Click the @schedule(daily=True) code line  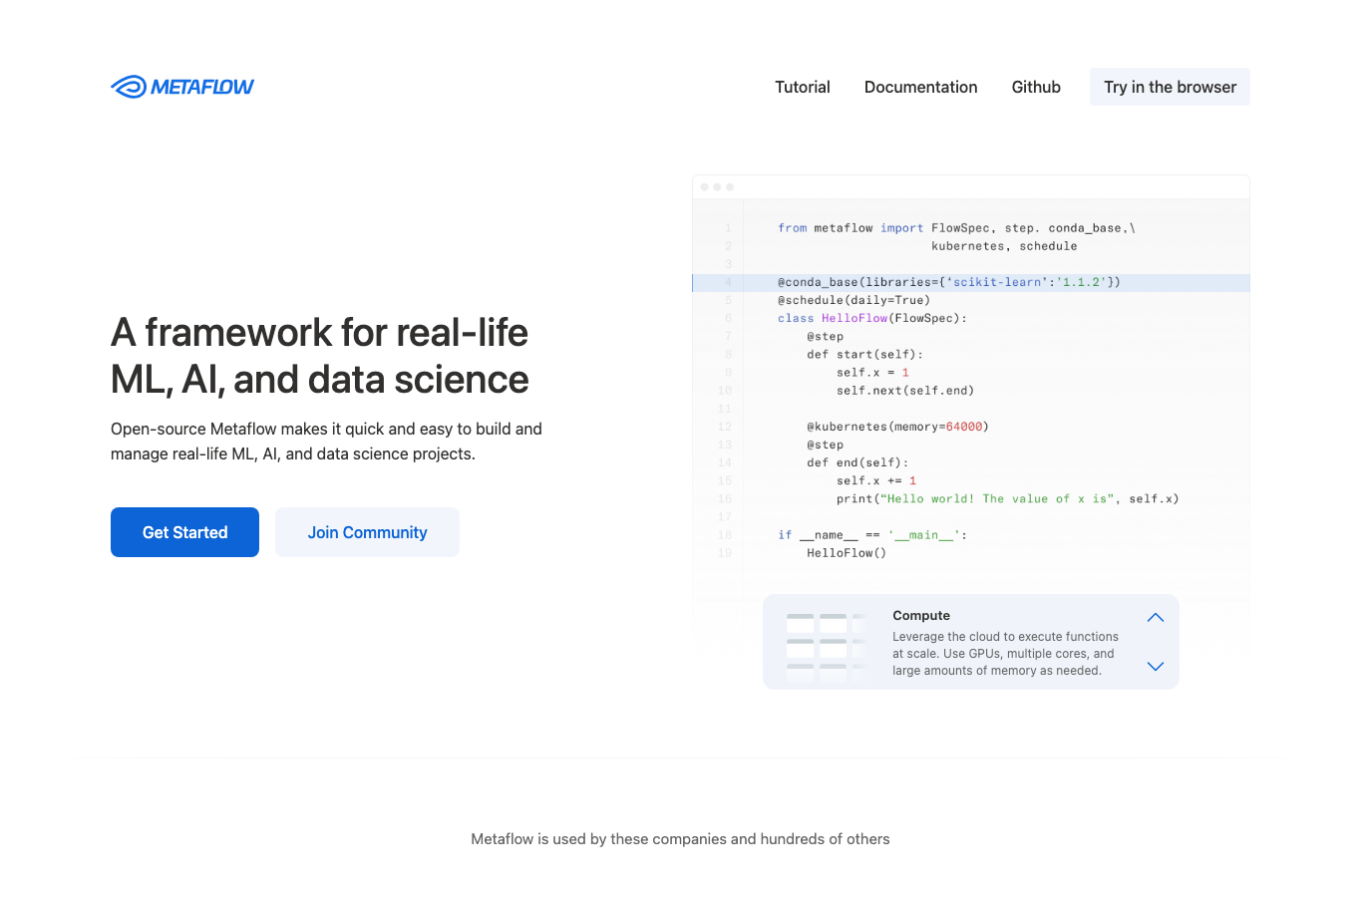[x=853, y=300]
